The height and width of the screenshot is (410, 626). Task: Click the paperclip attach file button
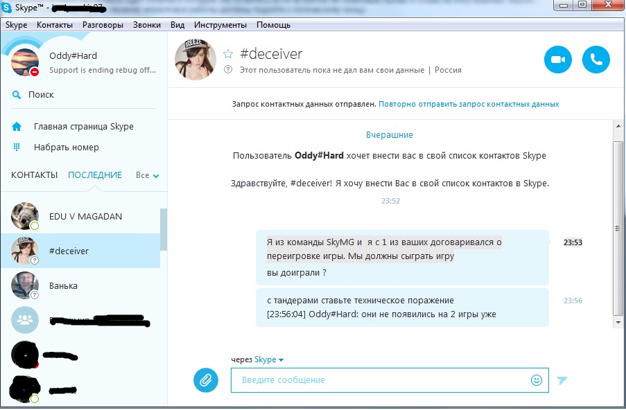pos(206,380)
